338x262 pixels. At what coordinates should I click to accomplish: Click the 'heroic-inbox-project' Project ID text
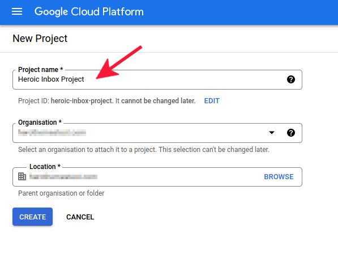(82, 101)
